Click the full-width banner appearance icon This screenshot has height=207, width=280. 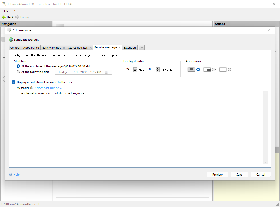click(x=191, y=70)
